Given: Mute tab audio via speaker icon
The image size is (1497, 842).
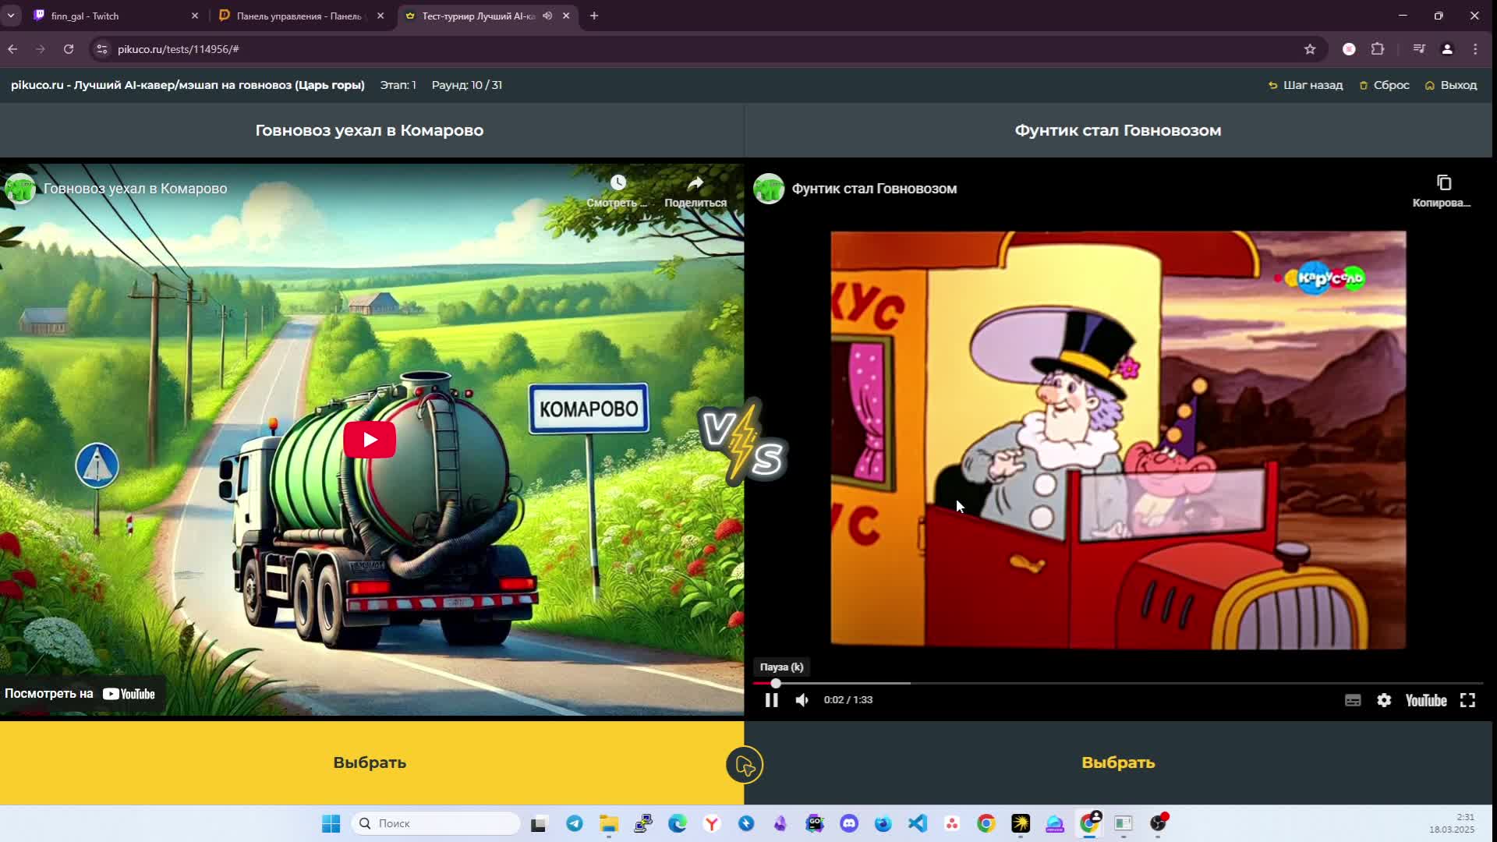Looking at the screenshot, I should (547, 16).
